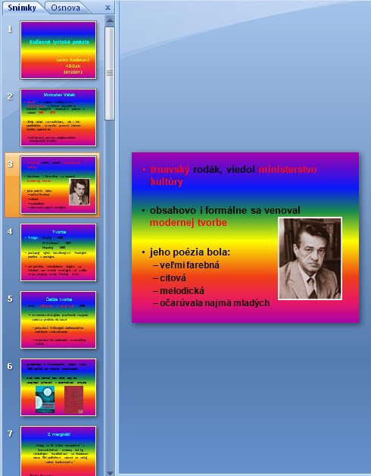Image resolution: width=371 pixels, height=476 pixels.
Task: Open slide 4 thumbnail titled Tvorba
Action: point(58,252)
